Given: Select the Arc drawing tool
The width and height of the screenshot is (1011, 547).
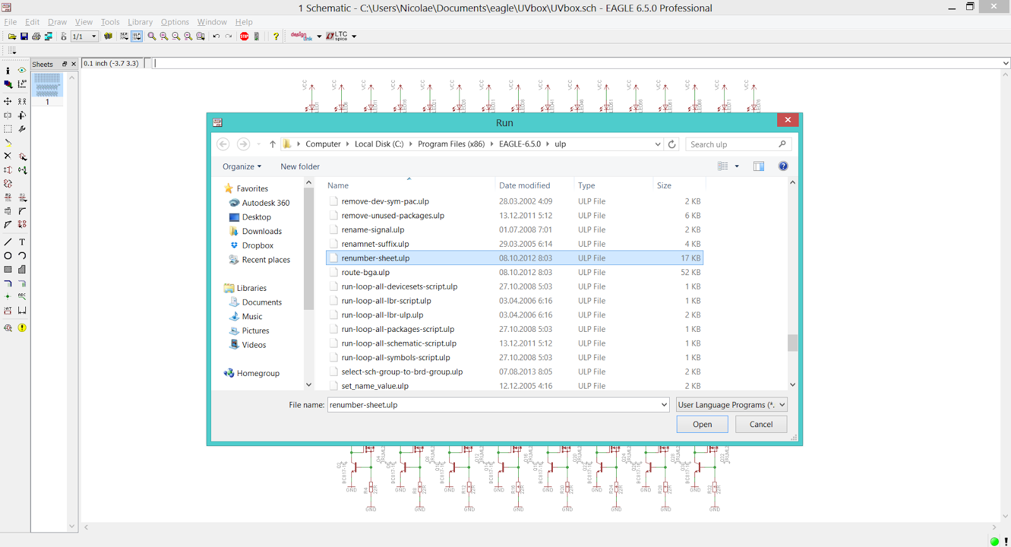Looking at the screenshot, I should coord(22,256).
